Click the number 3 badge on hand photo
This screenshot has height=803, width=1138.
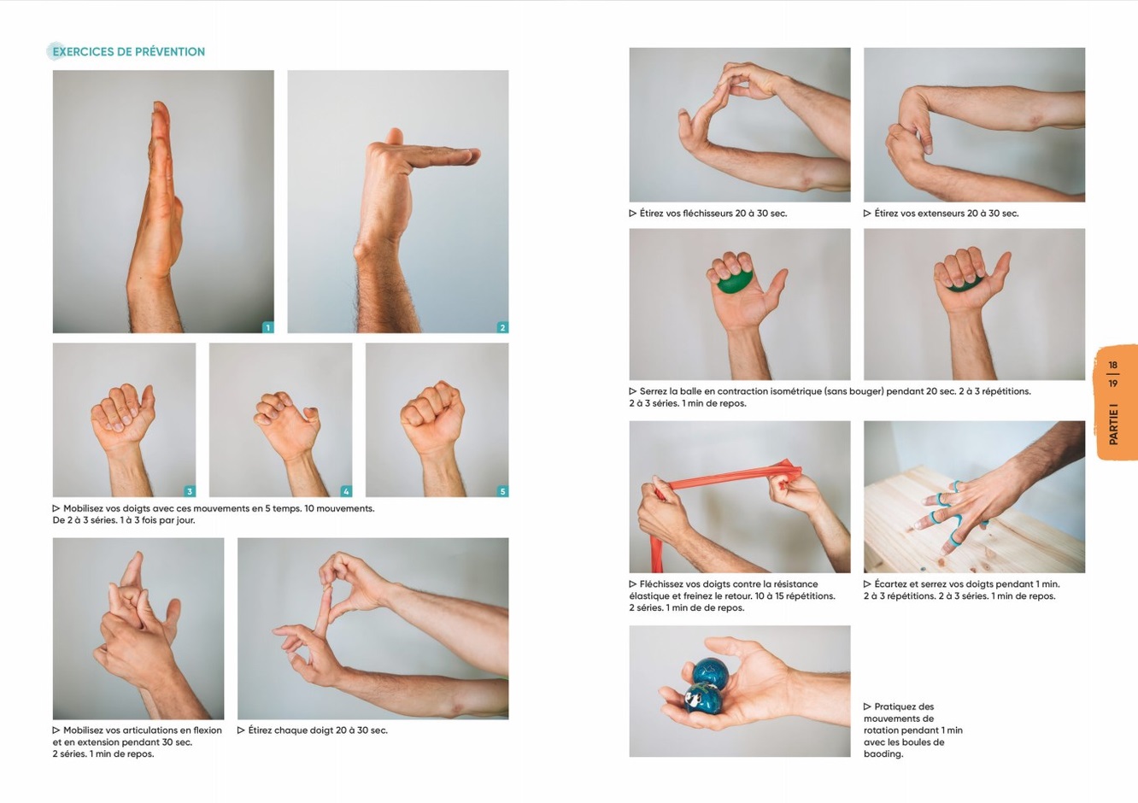(190, 491)
